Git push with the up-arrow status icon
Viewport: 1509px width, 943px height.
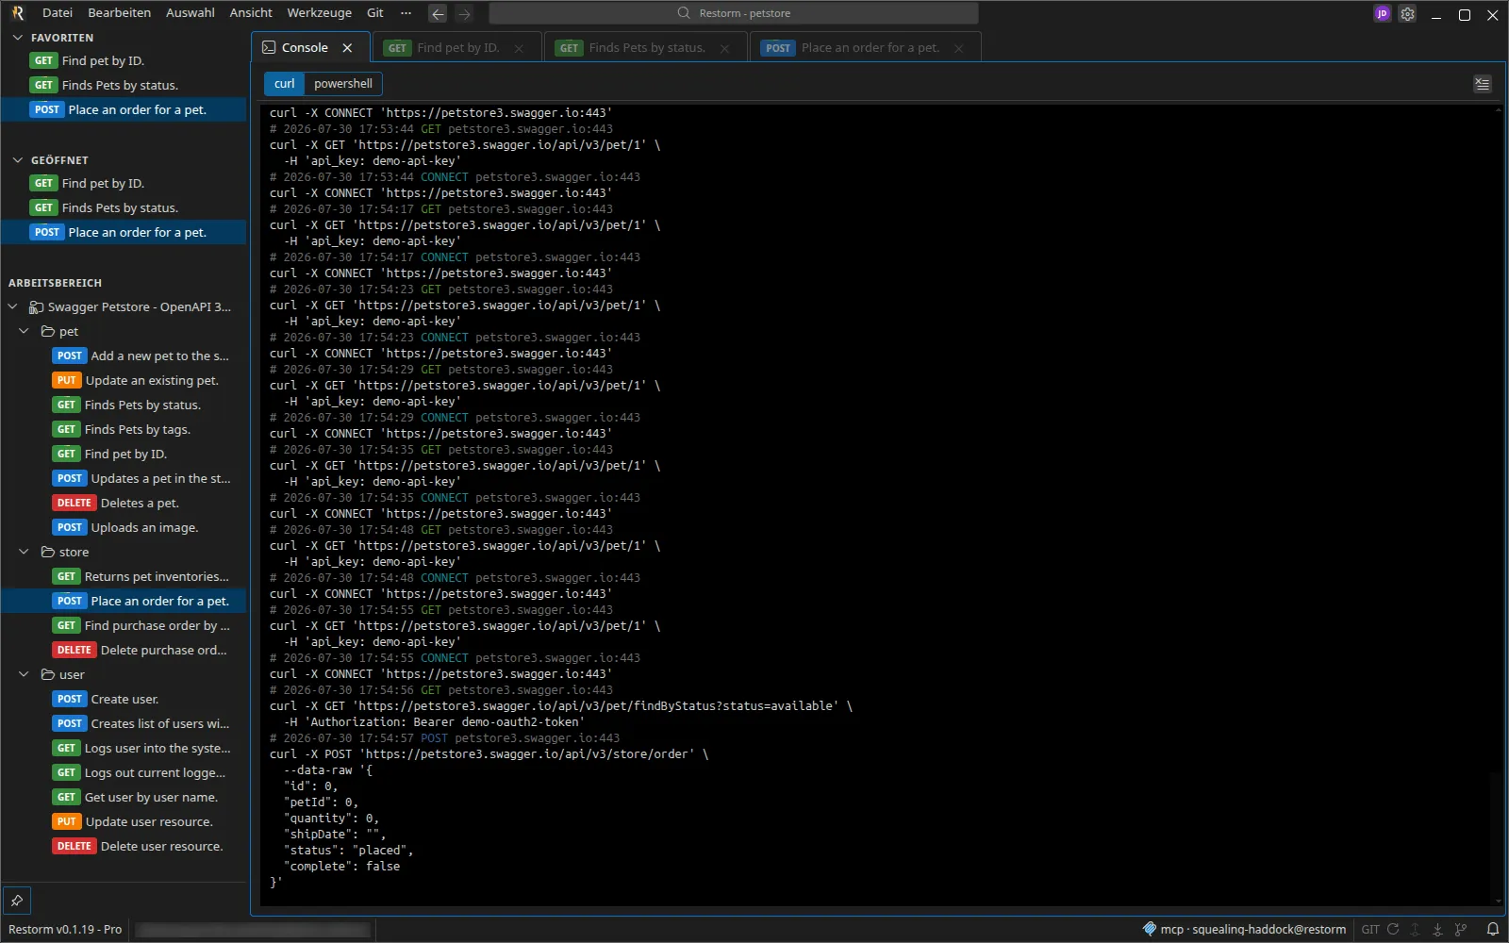tap(1415, 929)
